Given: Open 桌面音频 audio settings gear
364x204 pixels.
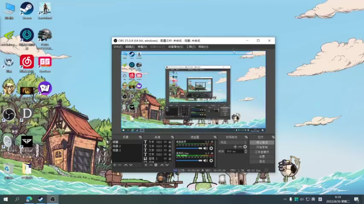Looking at the screenshot, I should 211,148.
